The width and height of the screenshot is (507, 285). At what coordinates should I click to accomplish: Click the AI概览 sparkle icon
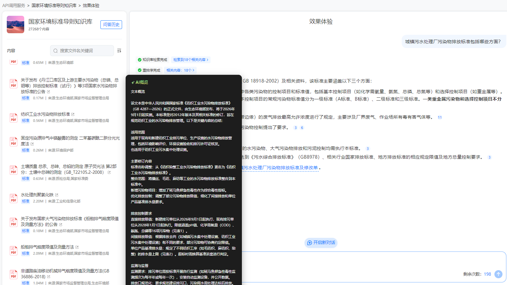point(133,83)
